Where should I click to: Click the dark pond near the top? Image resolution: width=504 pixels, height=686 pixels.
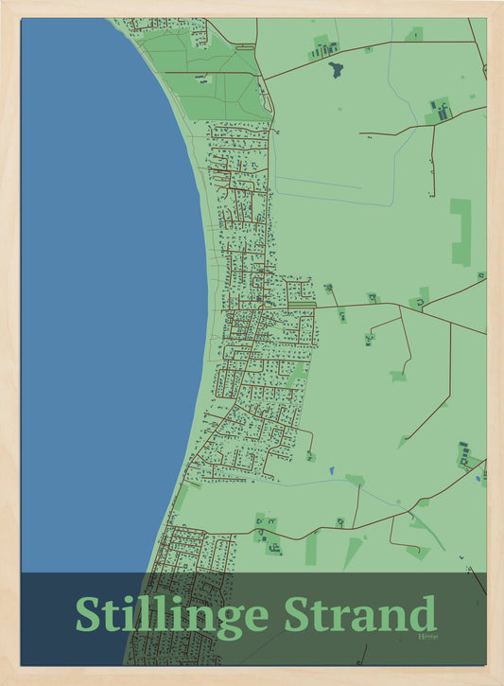tap(336, 70)
